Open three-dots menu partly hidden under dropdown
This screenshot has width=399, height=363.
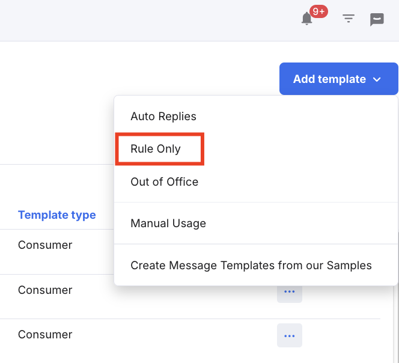click(x=290, y=294)
